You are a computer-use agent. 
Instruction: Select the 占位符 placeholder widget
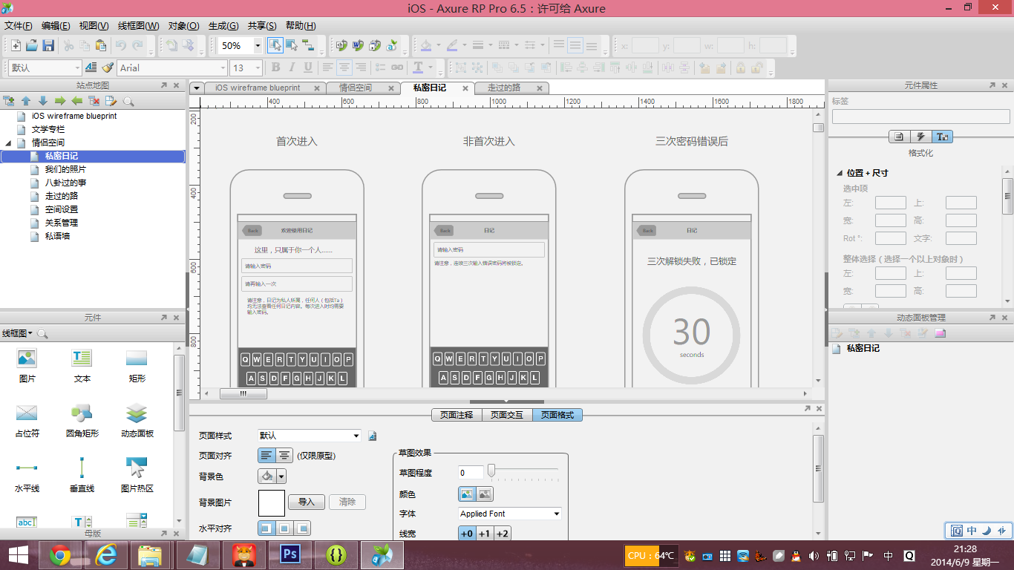click(27, 420)
